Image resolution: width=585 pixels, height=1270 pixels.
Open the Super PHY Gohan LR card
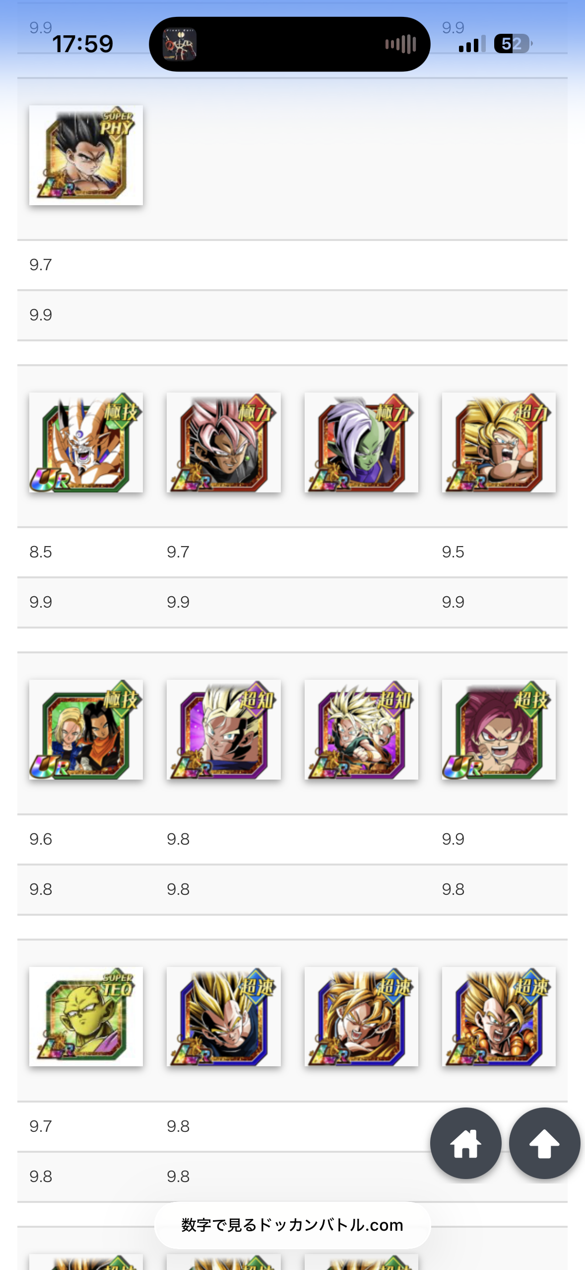[x=86, y=155]
